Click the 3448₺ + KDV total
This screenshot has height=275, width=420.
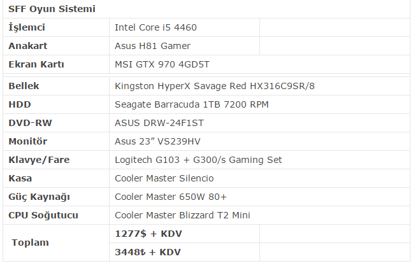[x=148, y=252]
